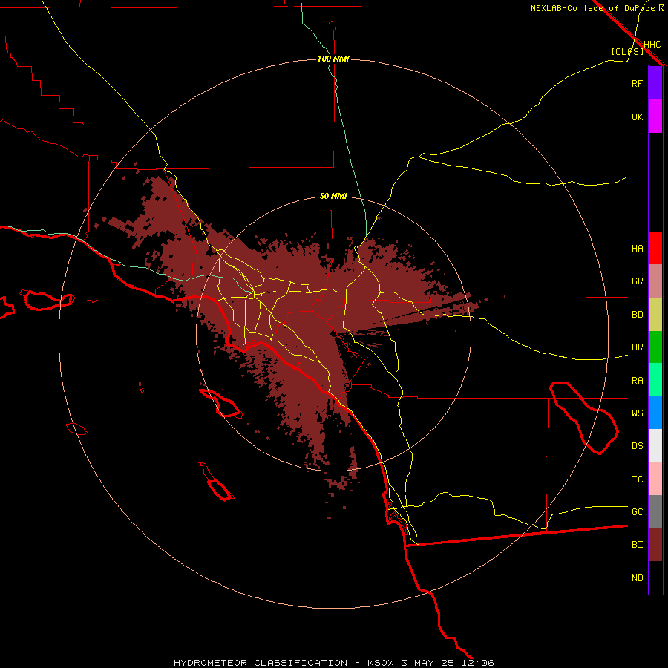Click the GR pink legend swatch
The height and width of the screenshot is (668, 668).
coord(655,281)
